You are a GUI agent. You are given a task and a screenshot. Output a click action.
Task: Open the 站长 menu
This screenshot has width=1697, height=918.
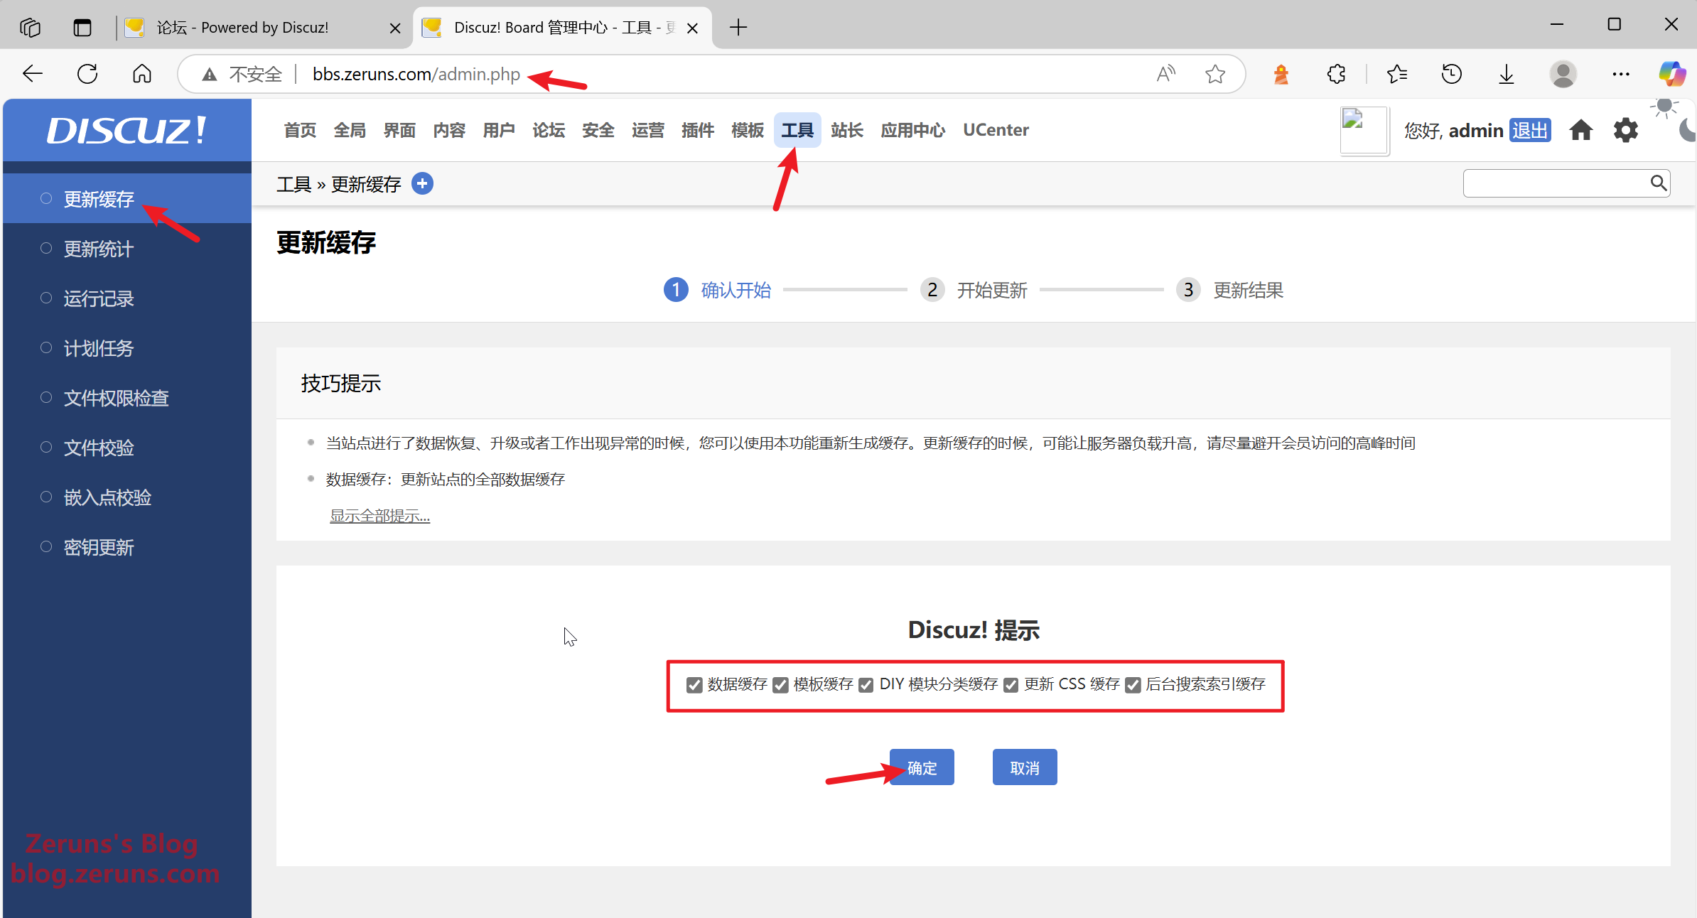pos(847,130)
